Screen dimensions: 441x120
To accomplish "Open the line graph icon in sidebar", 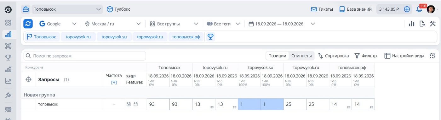I will click(x=8, y=81).
